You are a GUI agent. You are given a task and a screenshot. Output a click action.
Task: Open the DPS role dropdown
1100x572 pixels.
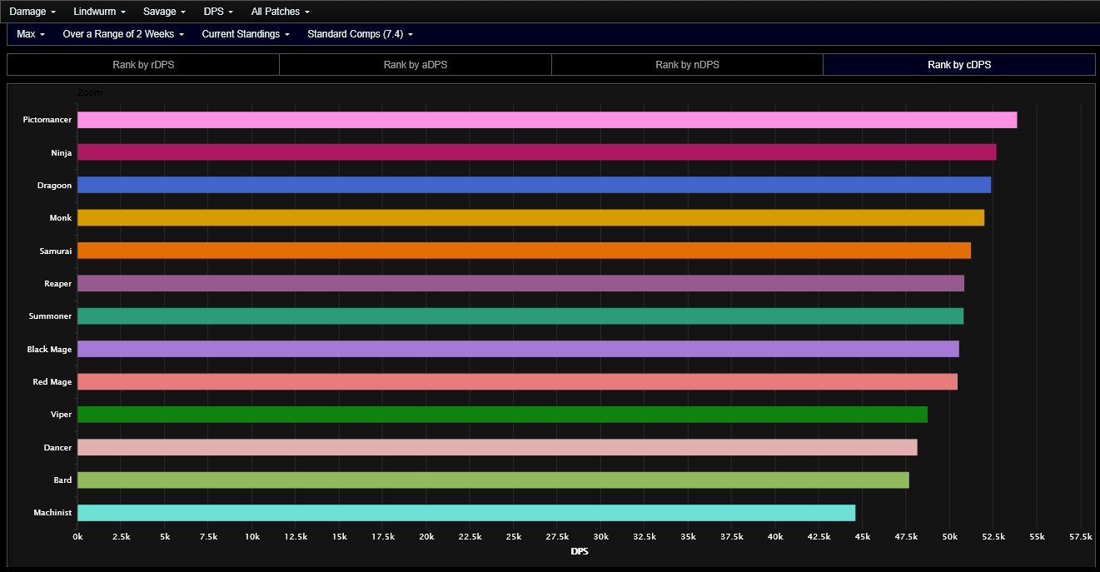pos(218,12)
